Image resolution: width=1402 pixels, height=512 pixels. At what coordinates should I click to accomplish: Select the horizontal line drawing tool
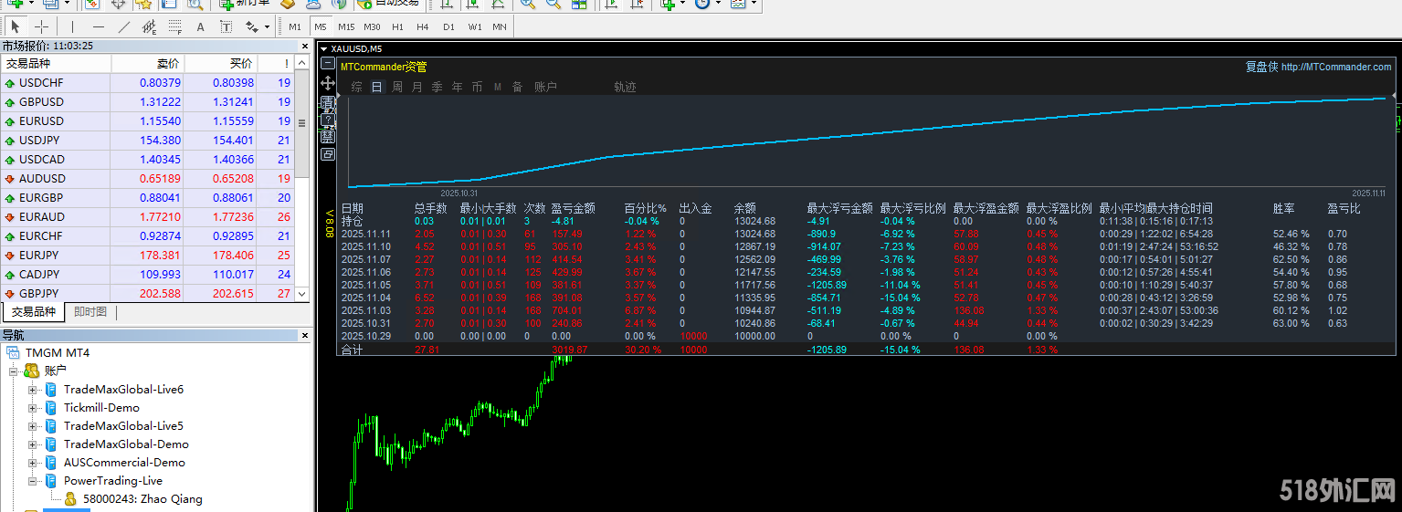pyautogui.click(x=98, y=26)
